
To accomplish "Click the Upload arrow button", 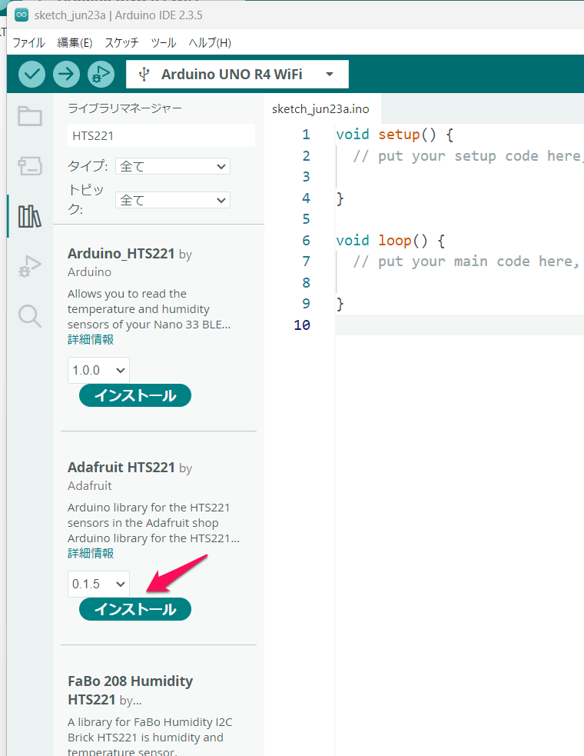I will pyautogui.click(x=66, y=75).
